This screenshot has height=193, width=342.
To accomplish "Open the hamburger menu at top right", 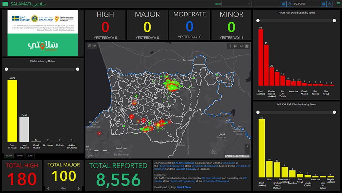I will [x=338, y=4].
